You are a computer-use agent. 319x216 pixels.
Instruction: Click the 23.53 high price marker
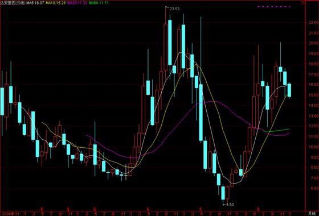tap(174, 9)
